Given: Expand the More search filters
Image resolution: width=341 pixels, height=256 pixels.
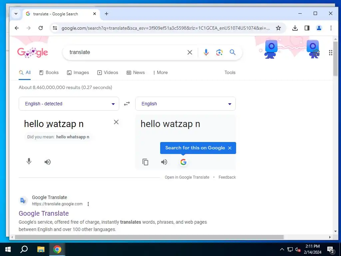Looking at the screenshot, I should click(x=160, y=72).
